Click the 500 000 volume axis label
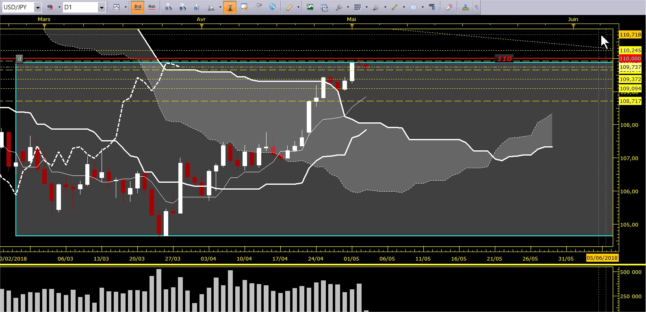 pyautogui.click(x=631, y=272)
